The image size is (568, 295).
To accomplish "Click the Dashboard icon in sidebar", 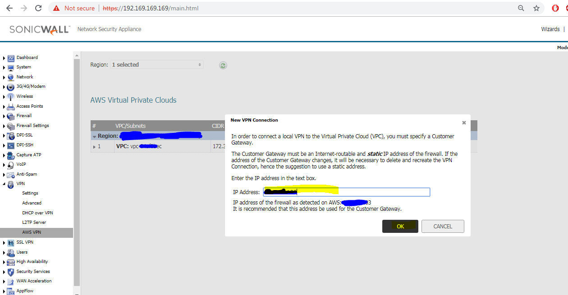I will pos(11,58).
